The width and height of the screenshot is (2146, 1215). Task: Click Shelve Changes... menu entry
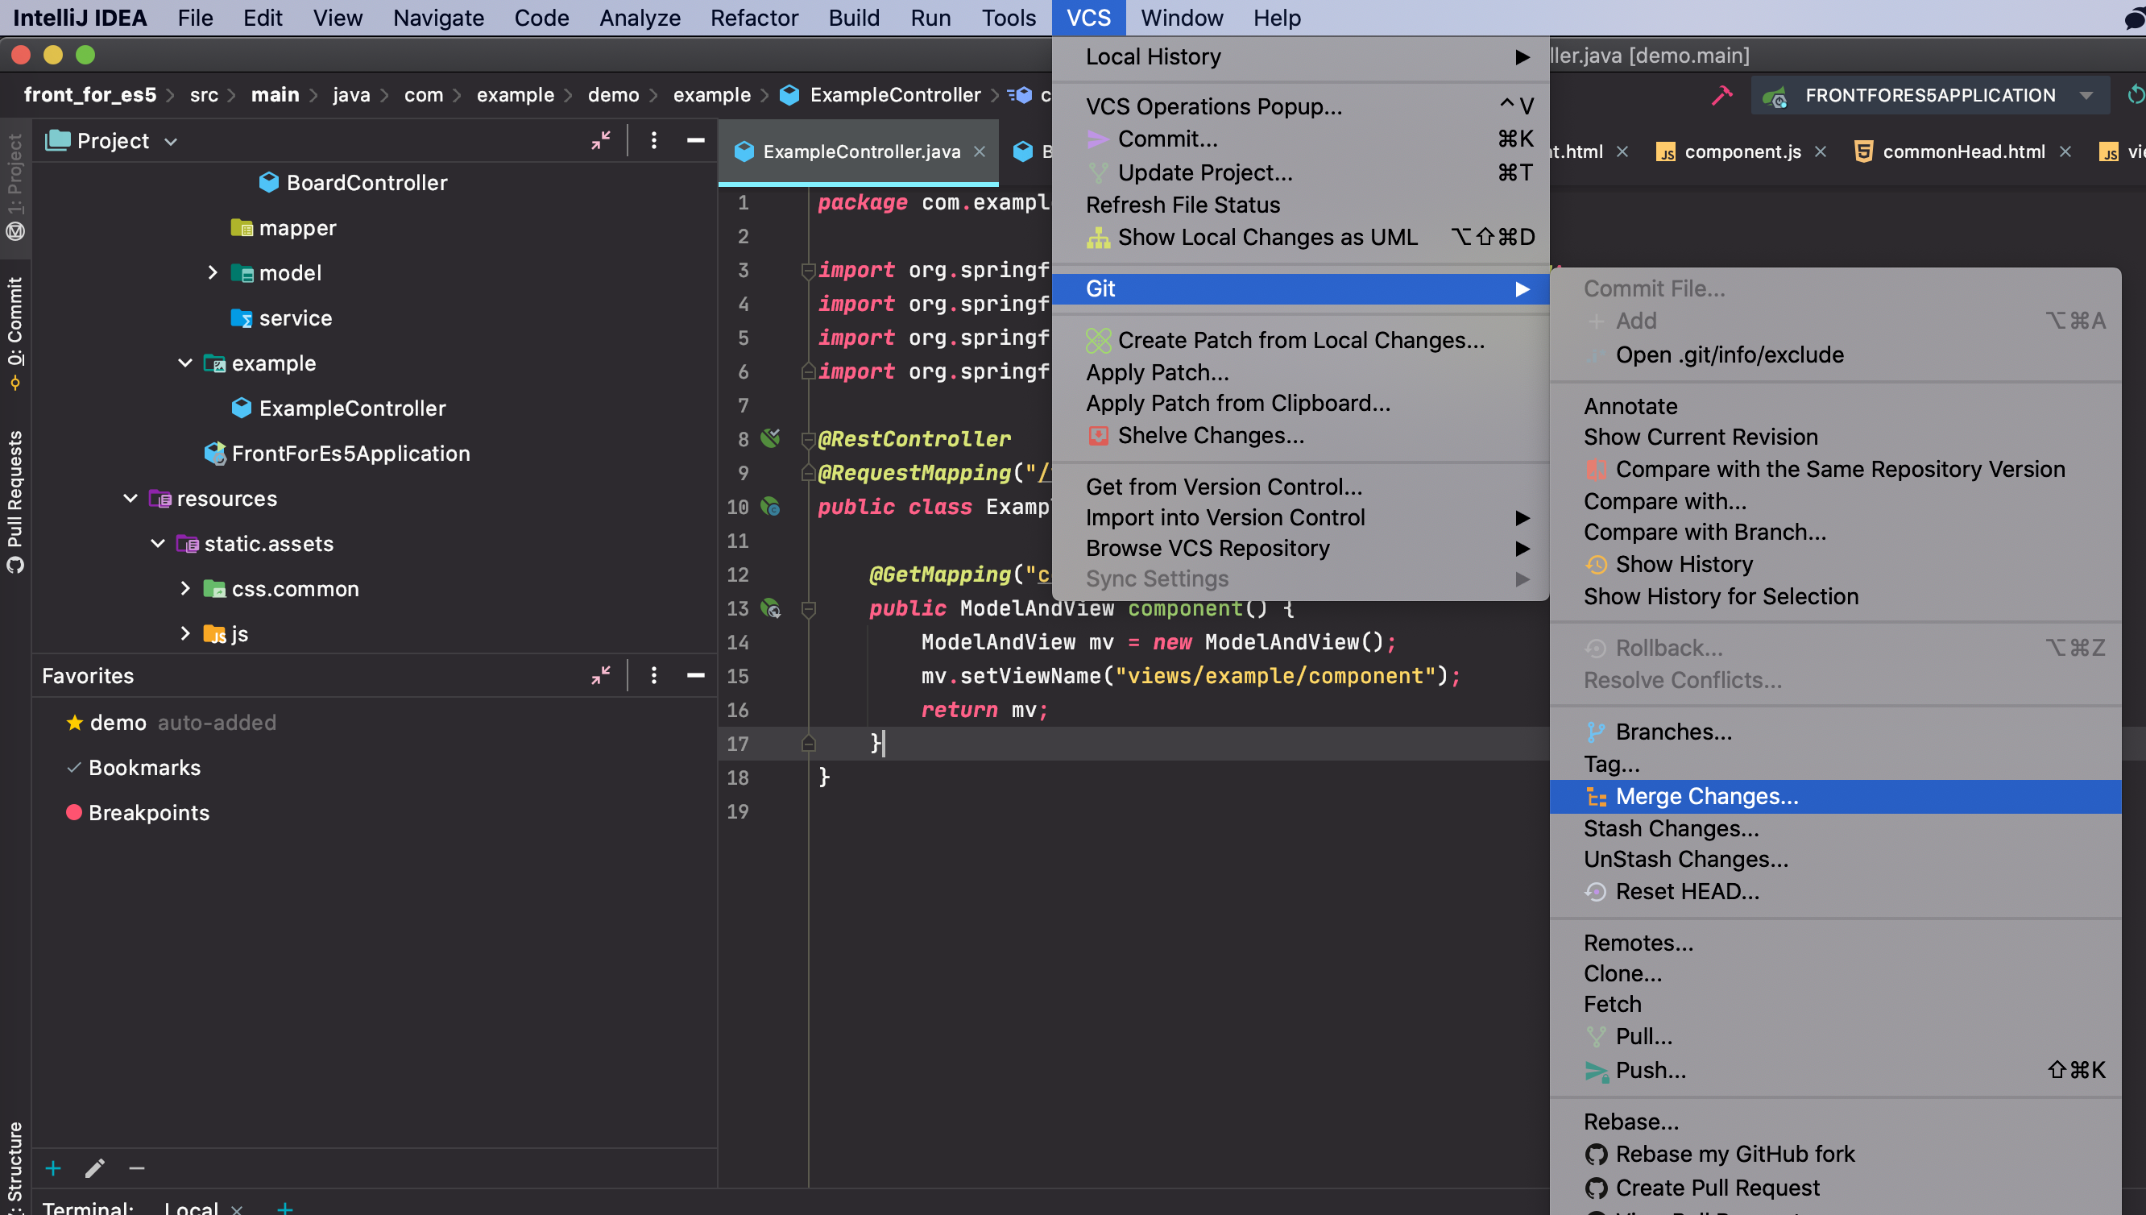pyautogui.click(x=1300, y=435)
